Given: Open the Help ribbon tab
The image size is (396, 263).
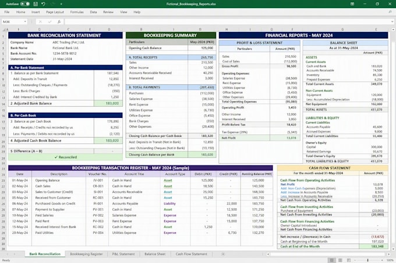Looking at the screenshot, I should pos(137,12).
